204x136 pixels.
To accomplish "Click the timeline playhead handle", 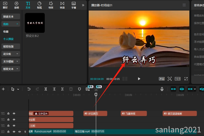I will click(x=96, y=94).
